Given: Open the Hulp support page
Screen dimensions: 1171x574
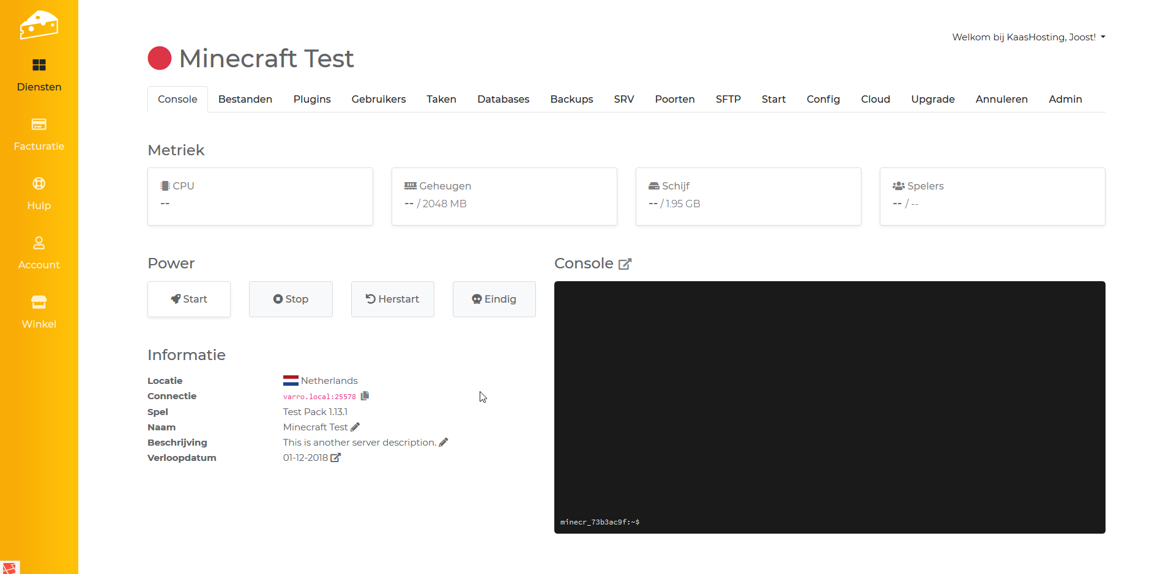Looking at the screenshot, I should [x=39, y=193].
